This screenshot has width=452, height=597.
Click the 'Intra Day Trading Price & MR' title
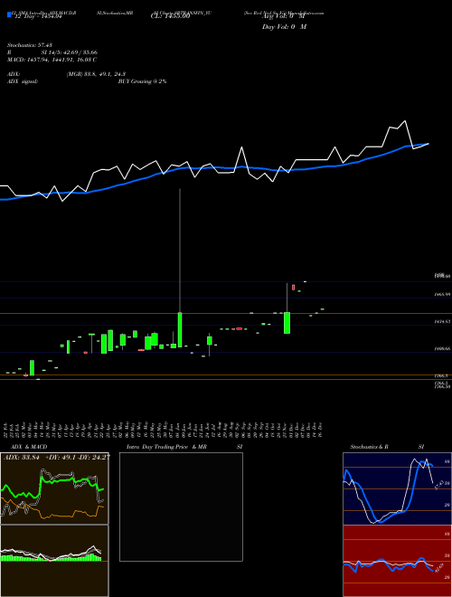[x=166, y=447]
